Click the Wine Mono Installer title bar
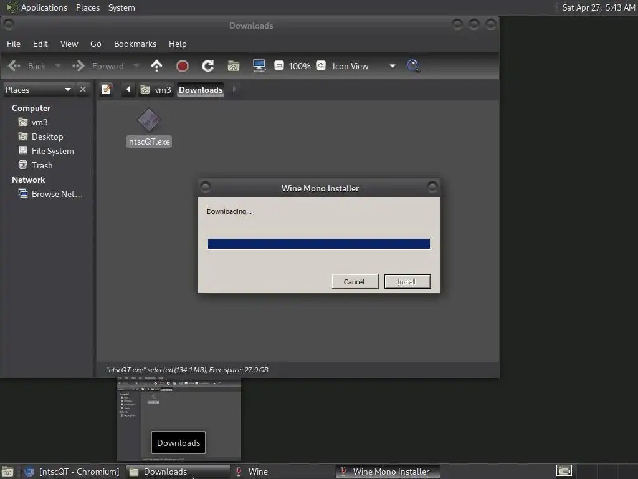Screen dimensions: 638x479 coord(320,188)
